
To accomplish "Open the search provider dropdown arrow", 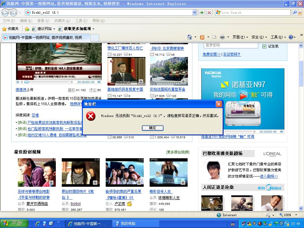I will (x=300, y=12).
